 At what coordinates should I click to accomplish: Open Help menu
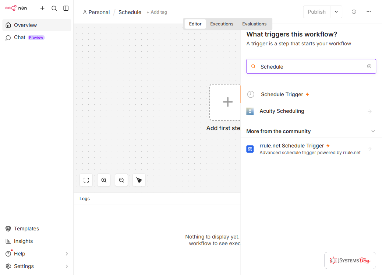pos(37,254)
